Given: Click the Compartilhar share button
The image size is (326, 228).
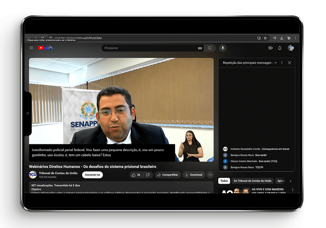Looking at the screenshot, I should coord(168,175).
